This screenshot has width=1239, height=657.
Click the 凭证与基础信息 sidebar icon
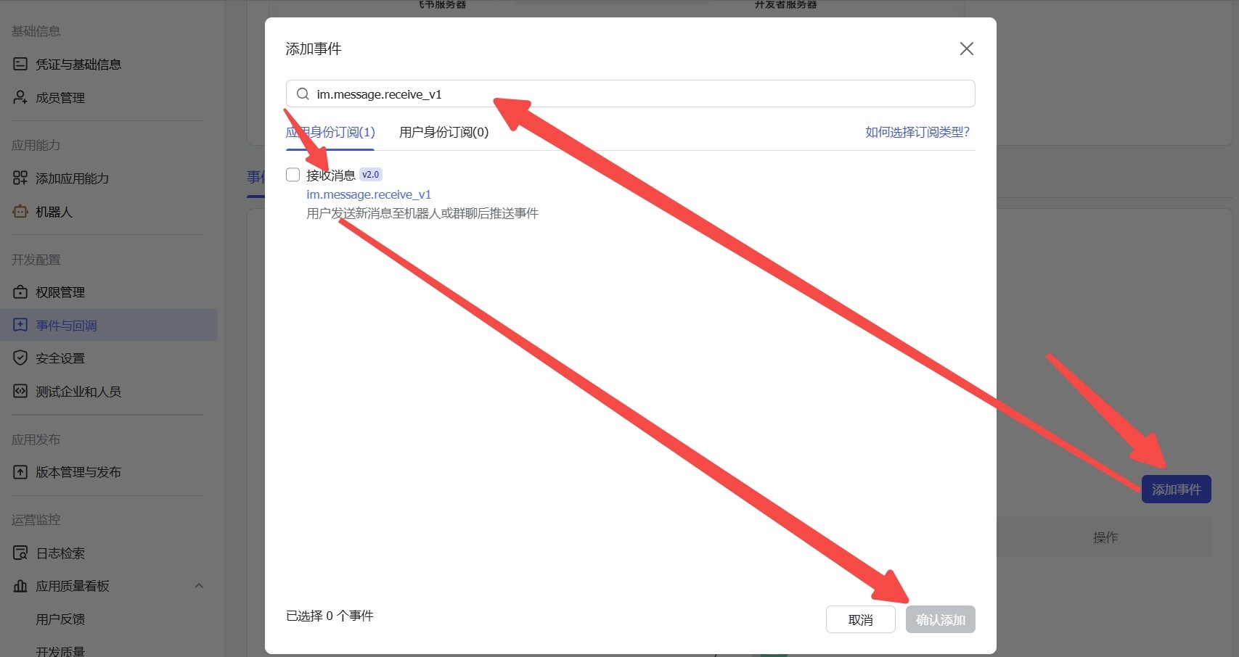20,65
